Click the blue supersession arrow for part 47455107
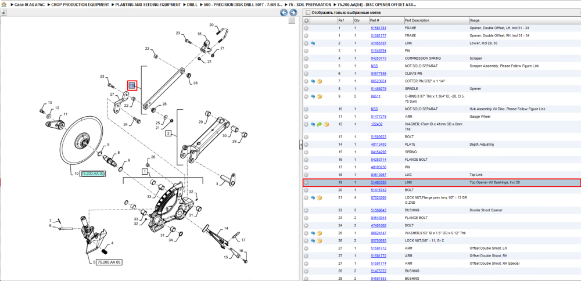The image size is (581, 281). tap(313, 44)
